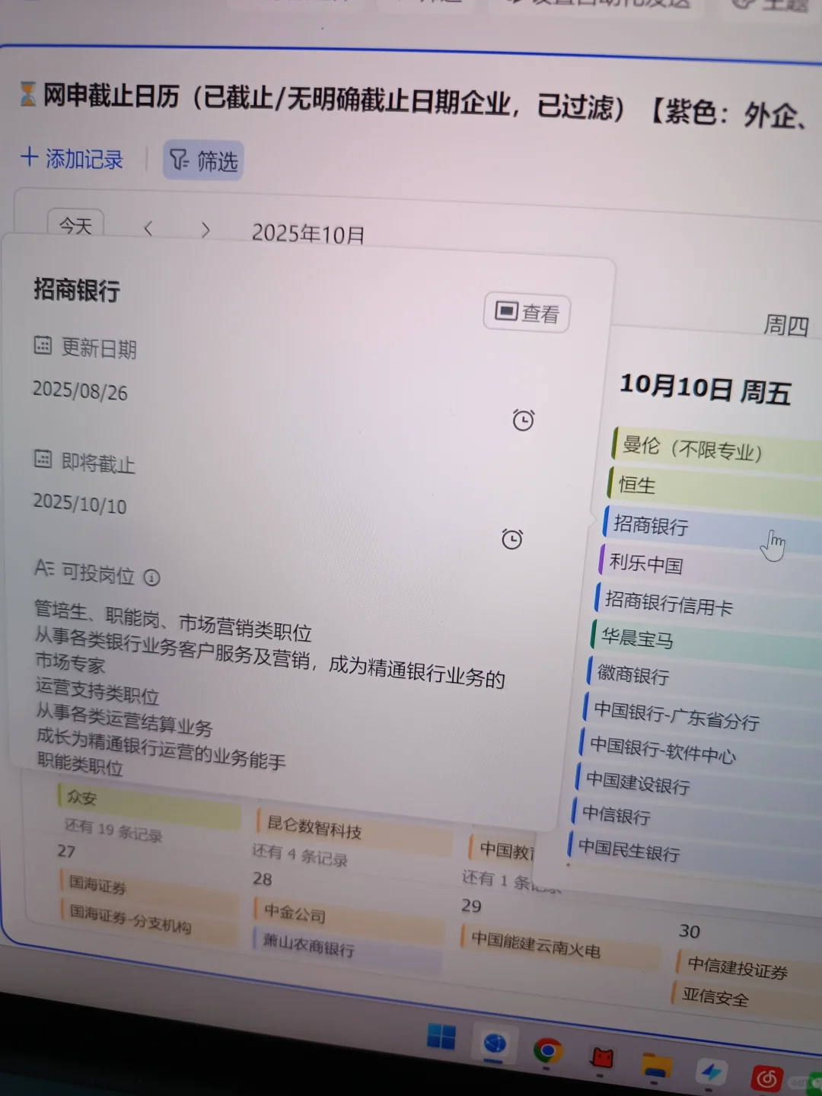Select the 2025/08/26 update date value
The image size is (822, 1096).
(x=80, y=390)
